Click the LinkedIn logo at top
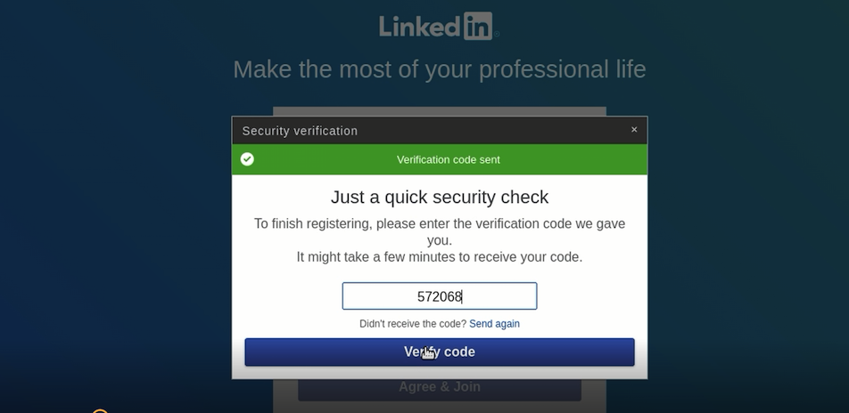The image size is (849, 413). tap(439, 26)
